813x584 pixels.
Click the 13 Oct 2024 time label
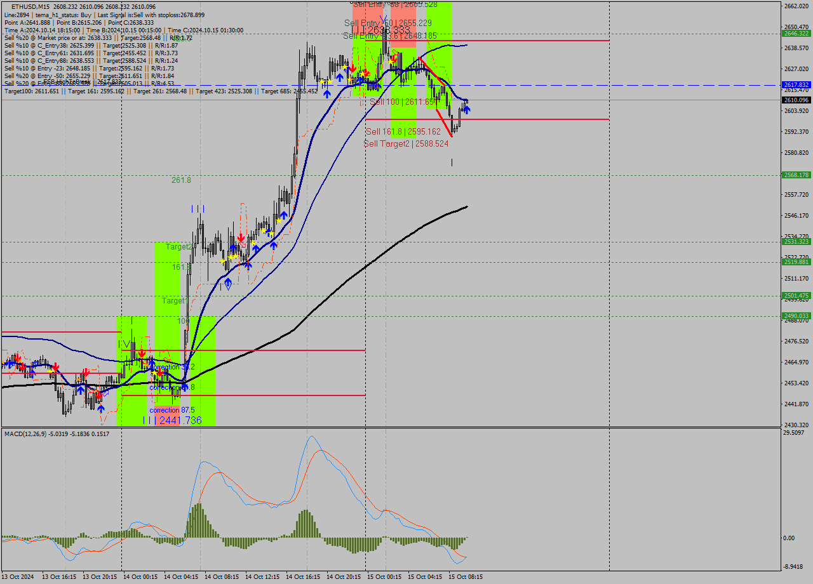click(18, 577)
